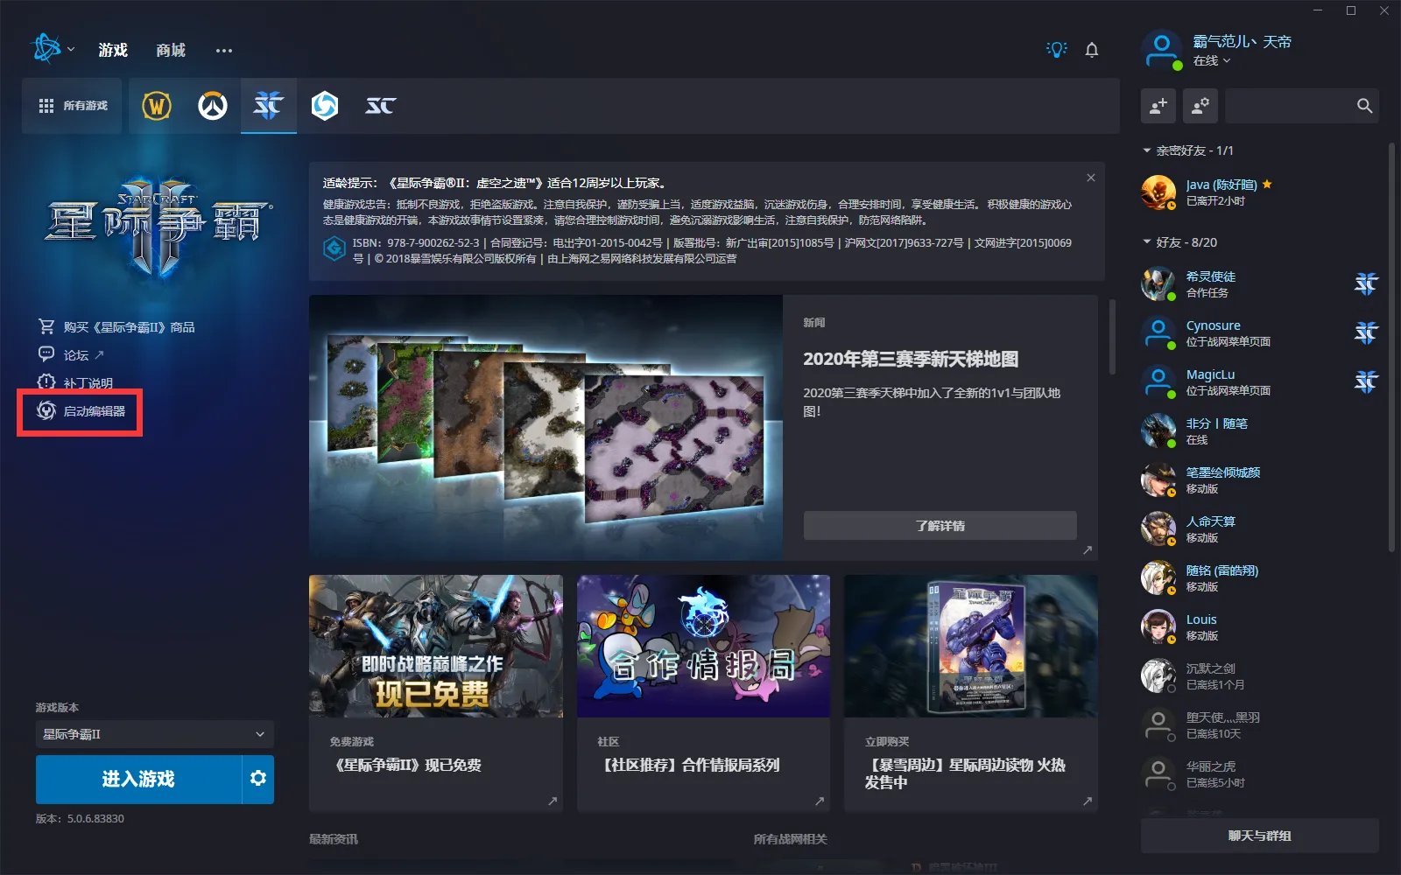Viewport: 1401px width, 875px height.
Task: Open the logo dropdown chevron
Action: [x=71, y=49]
